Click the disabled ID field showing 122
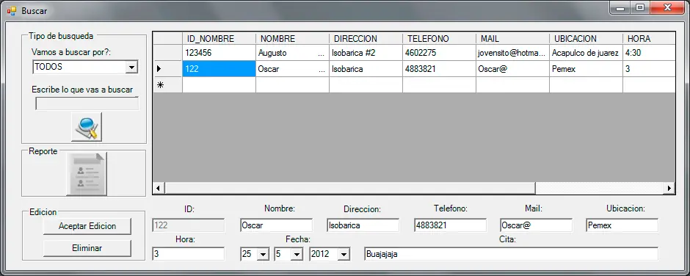Image resolution: width=690 pixels, height=276 pixels. click(x=189, y=225)
